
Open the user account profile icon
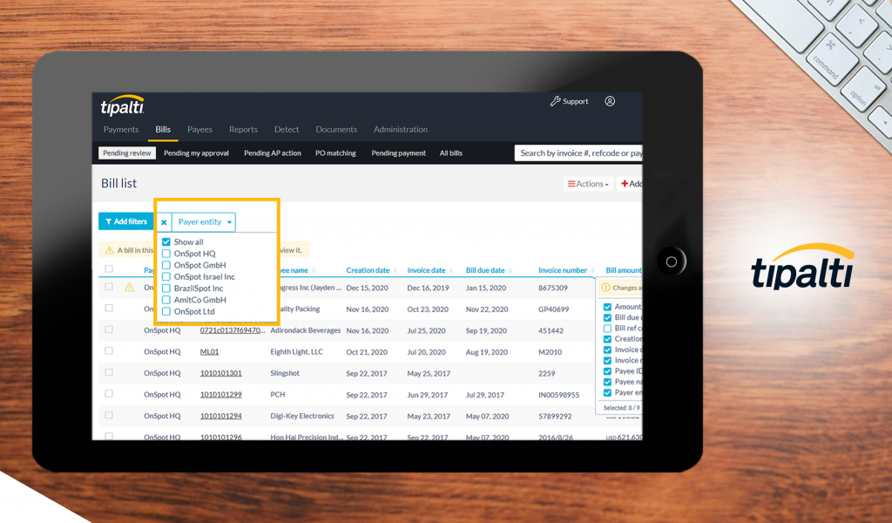pyautogui.click(x=610, y=101)
